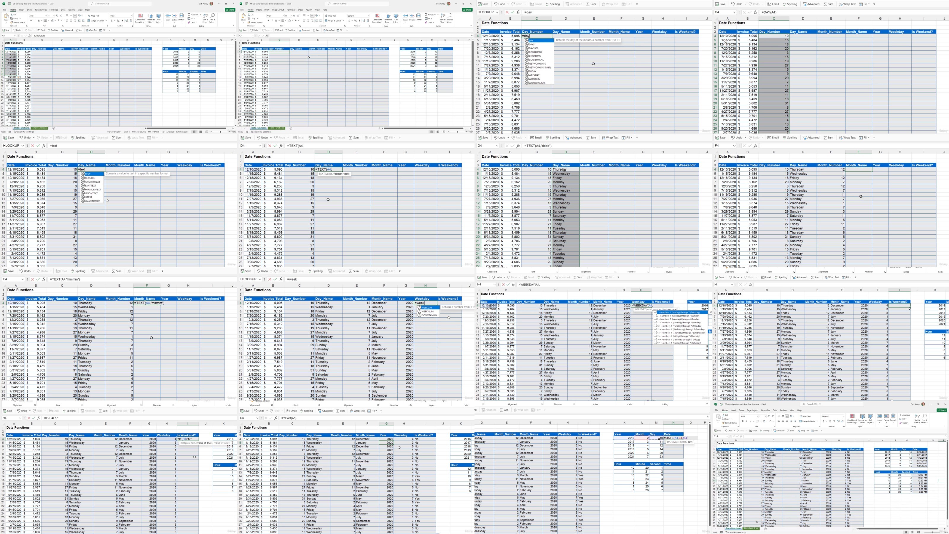Click Sort & Filter in A4 name-box window
The height and width of the screenshot is (534, 949).
[206, 18]
